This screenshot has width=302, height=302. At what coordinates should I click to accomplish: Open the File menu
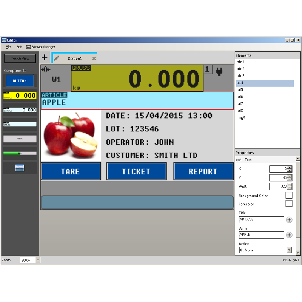click(x=8, y=47)
